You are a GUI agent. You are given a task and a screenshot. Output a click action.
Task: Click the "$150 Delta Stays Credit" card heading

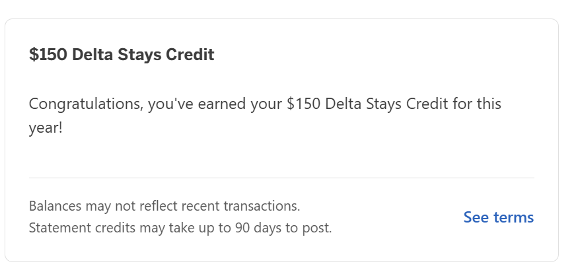[122, 55]
